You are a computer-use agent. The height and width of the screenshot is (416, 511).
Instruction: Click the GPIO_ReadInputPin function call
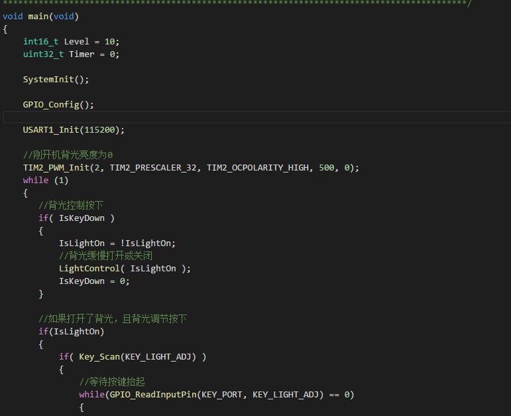pos(150,394)
